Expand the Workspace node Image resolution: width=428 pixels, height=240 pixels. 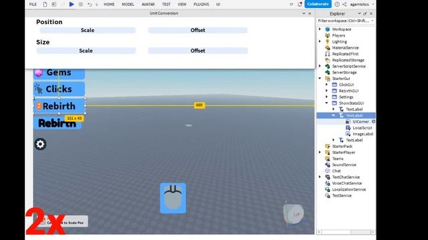320,29
